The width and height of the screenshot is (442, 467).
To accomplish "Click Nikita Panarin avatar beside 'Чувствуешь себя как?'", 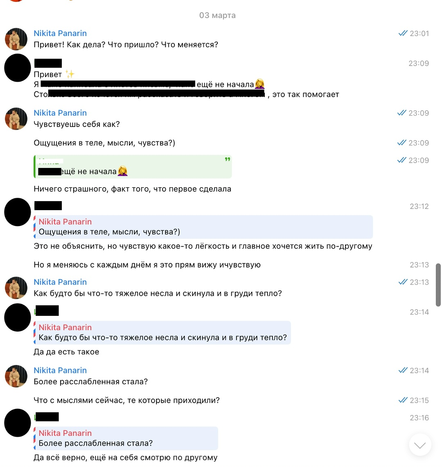I will 16,118.
